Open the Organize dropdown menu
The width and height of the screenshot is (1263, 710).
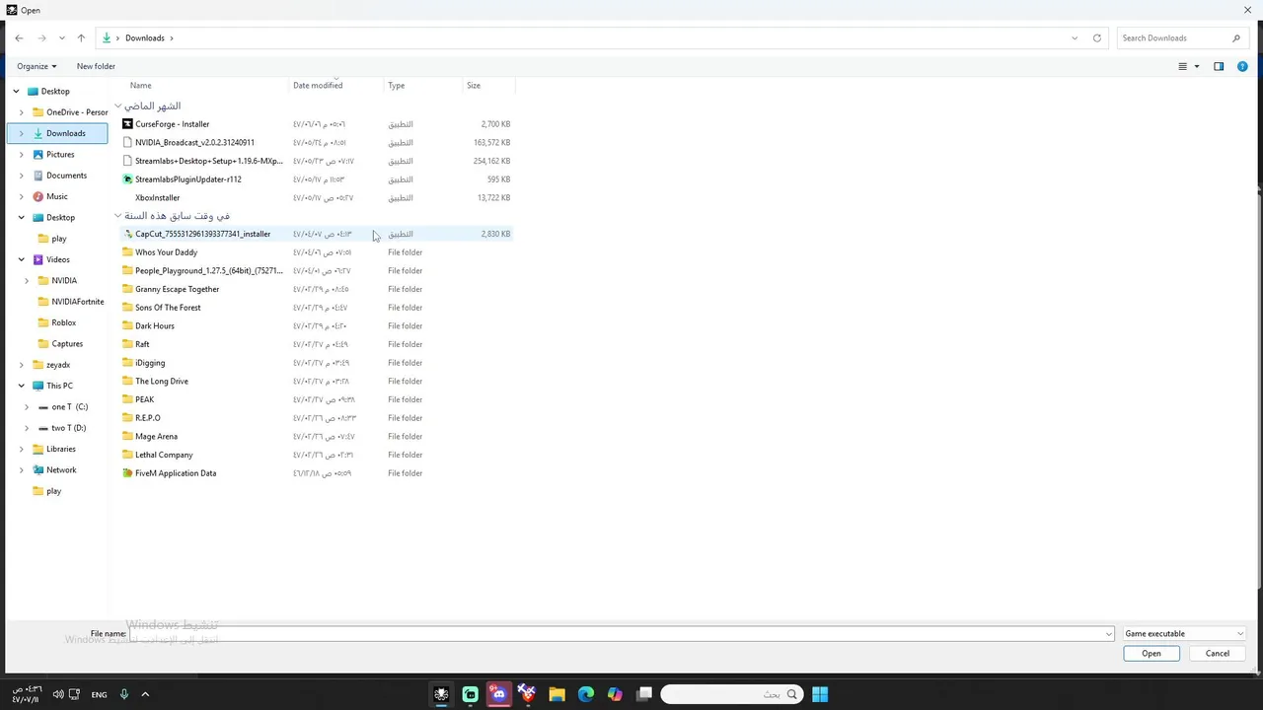click(37, 66)
